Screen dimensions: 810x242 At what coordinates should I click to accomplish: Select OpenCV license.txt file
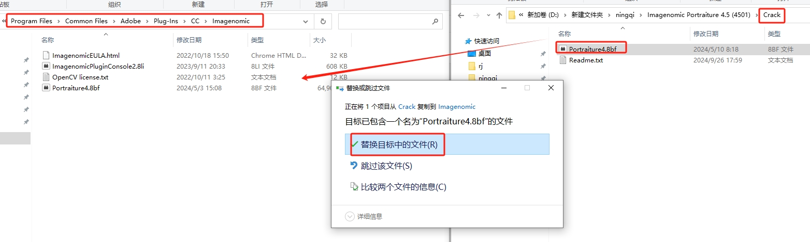pos(80,77)
